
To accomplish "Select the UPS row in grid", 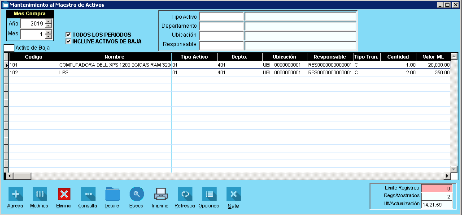I will pos(90,72).
